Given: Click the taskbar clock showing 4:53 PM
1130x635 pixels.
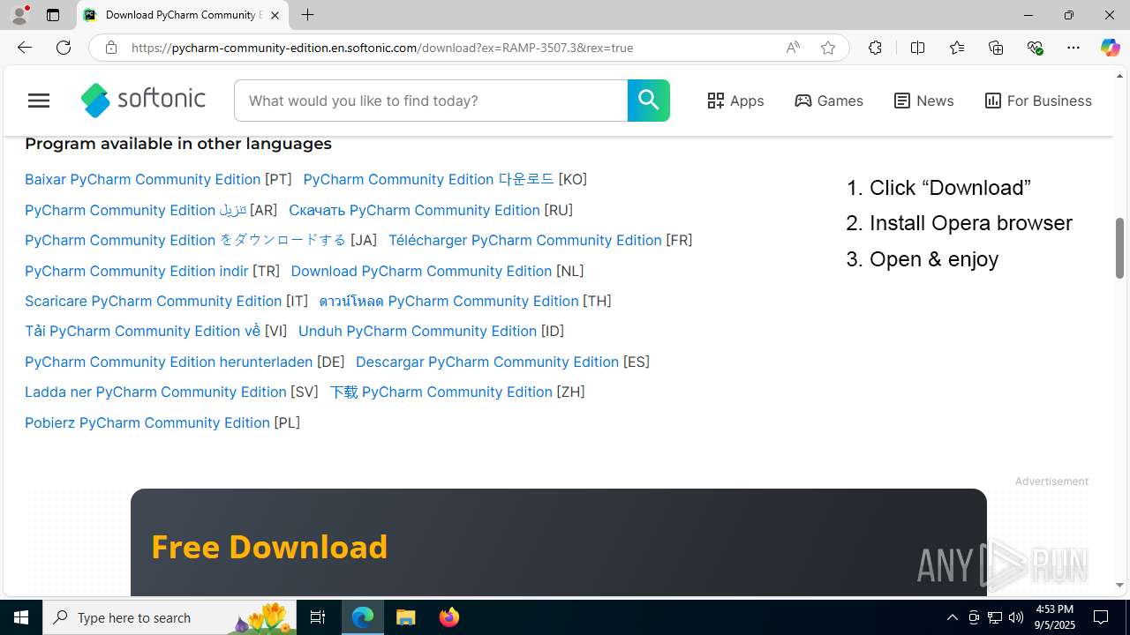Looking at the screenshot, I should [x=1054, y=617].
